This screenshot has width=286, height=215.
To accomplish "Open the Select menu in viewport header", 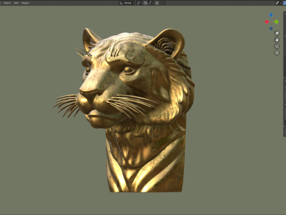I will (7, 3).
